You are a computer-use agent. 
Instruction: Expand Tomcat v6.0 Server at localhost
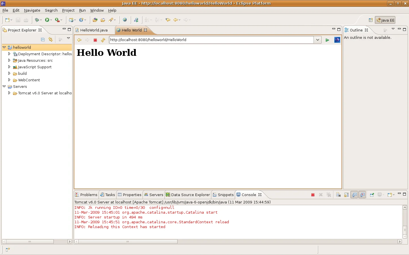pyautogui.click(x=9, y=93)
